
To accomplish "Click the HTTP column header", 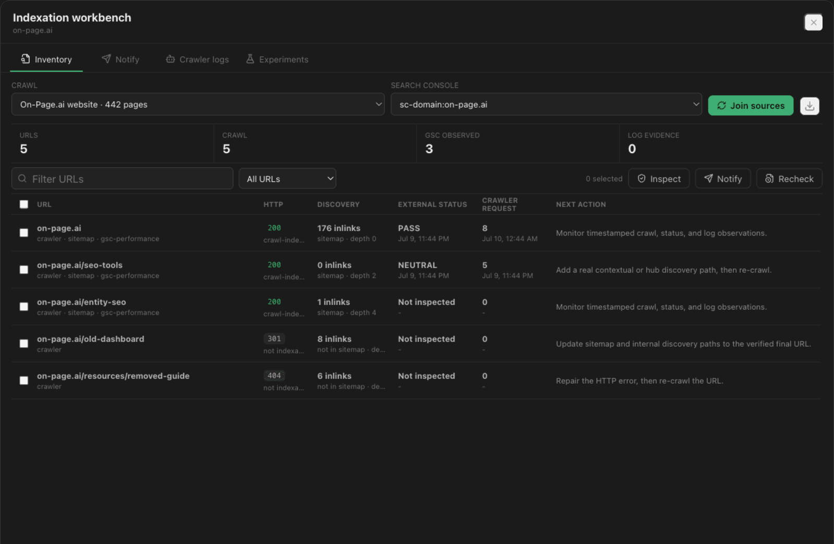I will [273, 205].
